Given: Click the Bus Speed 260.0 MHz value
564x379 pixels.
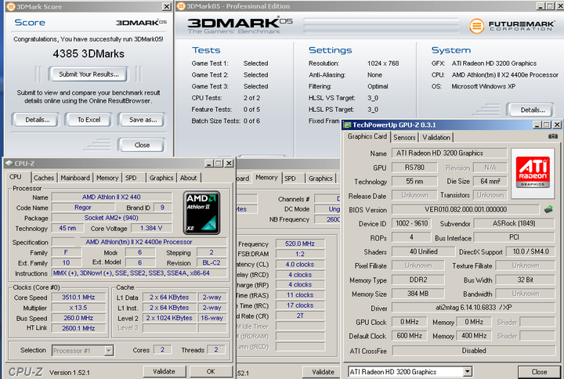Looking at the screenshot, I should point(79,318).
